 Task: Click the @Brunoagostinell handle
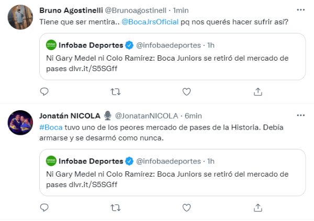click(x=137, y=10)
